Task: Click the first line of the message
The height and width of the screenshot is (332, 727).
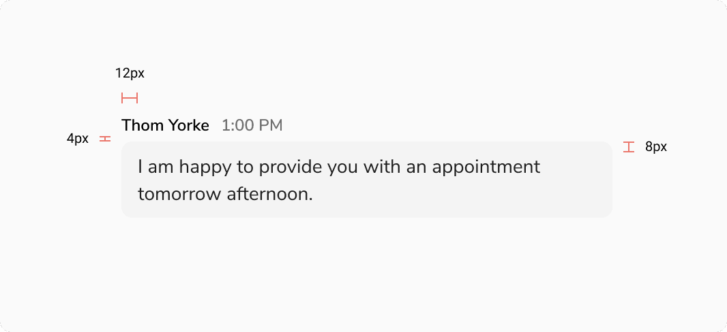Action: (x=338, y=167)
